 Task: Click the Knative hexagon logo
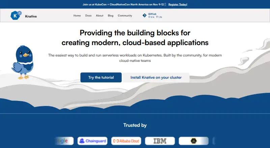point(16,15)
